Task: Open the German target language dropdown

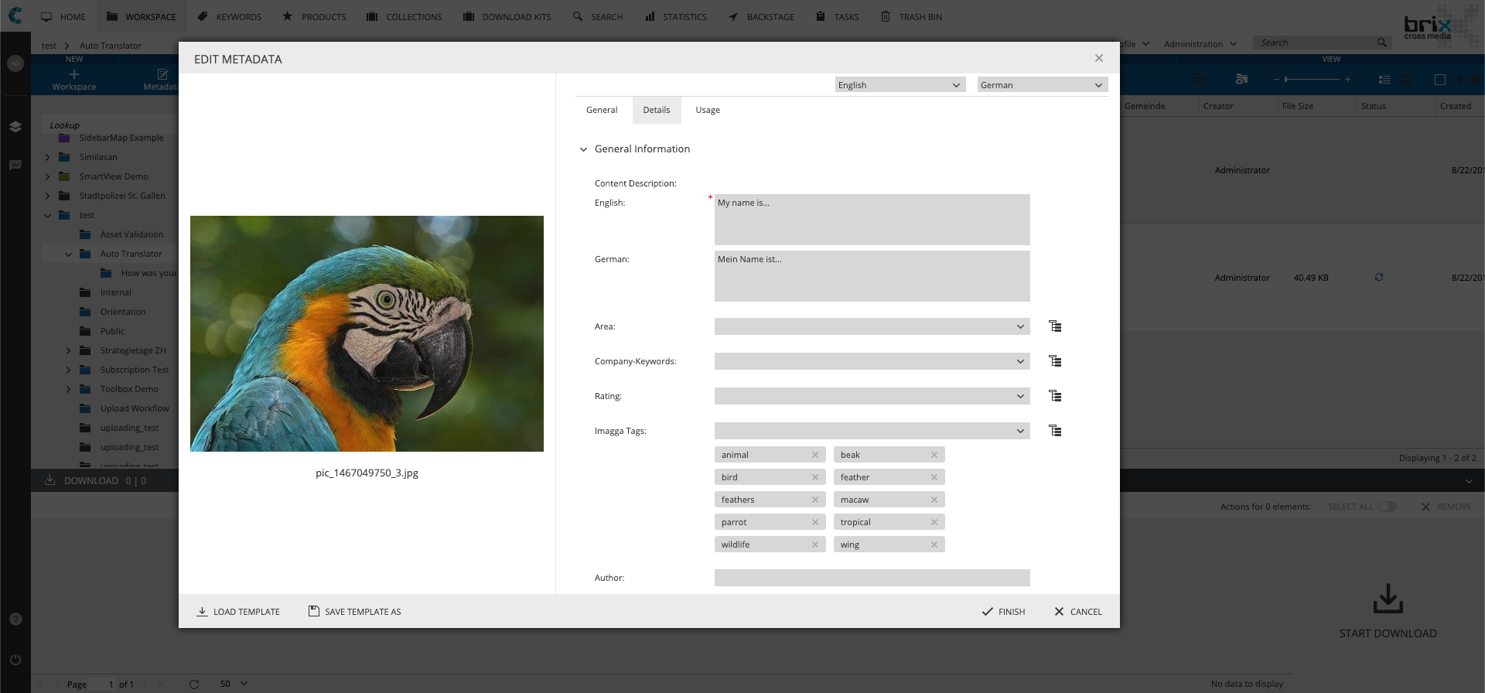Action: tap(1043, 85)
